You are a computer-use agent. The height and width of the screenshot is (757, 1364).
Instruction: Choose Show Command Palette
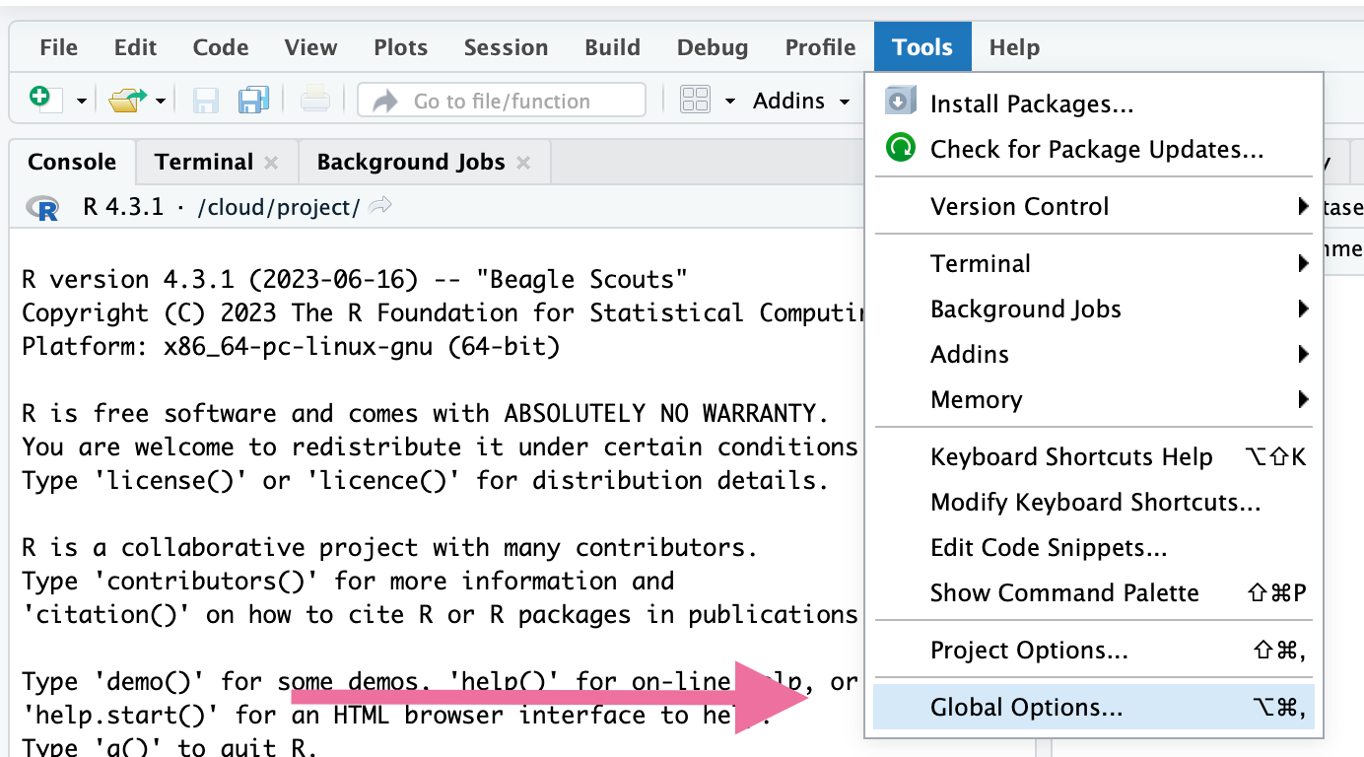tap(1094, 592)
